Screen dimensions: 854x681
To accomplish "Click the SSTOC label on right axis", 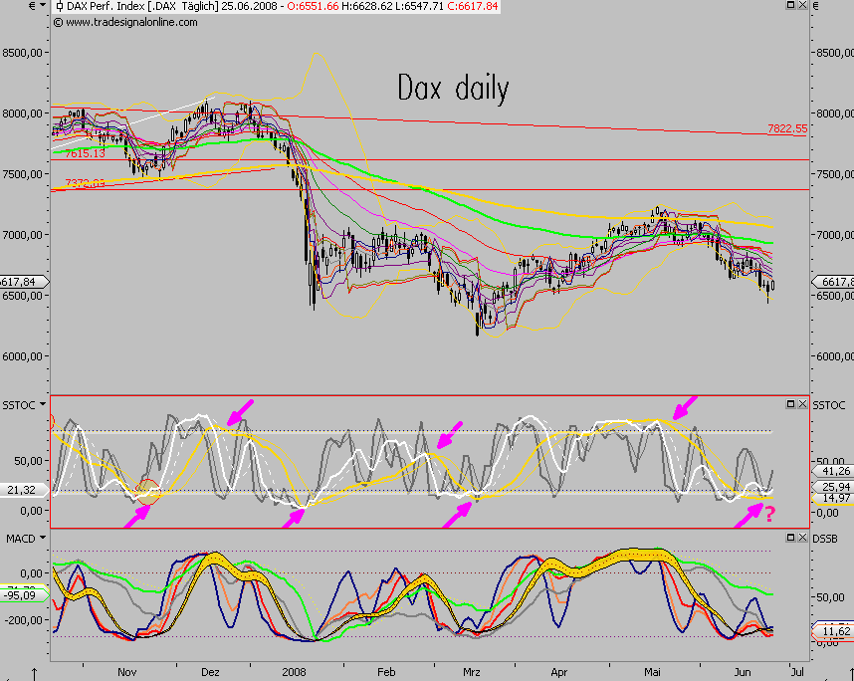I will click(x=829, y=405).
